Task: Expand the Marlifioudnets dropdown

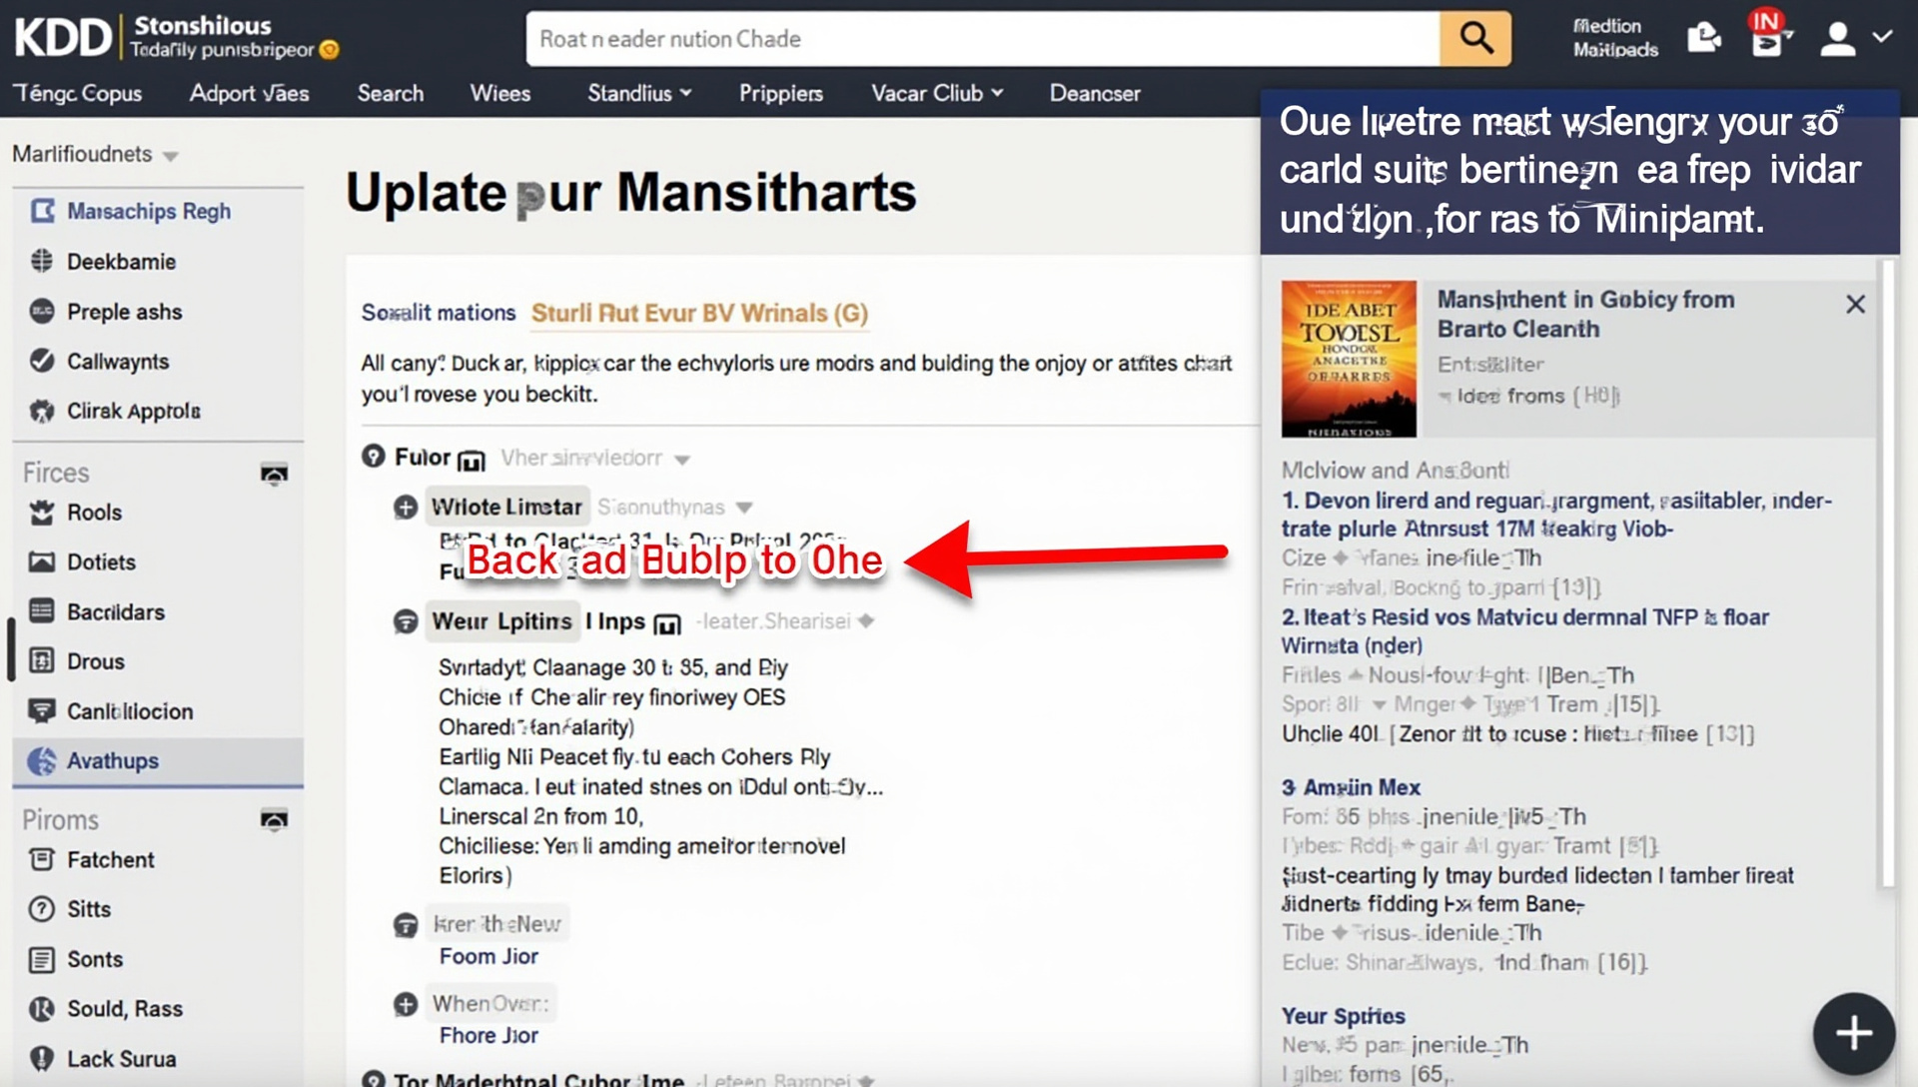Action: pos(170,156)
